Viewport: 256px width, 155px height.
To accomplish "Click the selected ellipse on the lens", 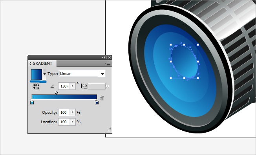I will pyautogui.click(x=185, y=62).
